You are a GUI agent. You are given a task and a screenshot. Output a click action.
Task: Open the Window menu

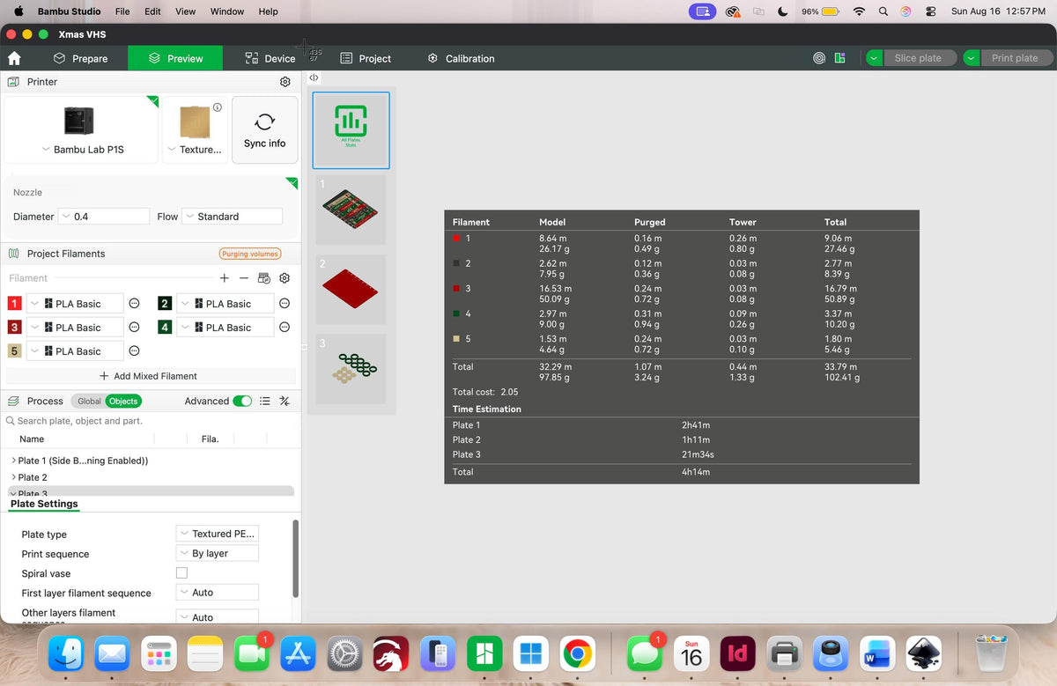227,11
